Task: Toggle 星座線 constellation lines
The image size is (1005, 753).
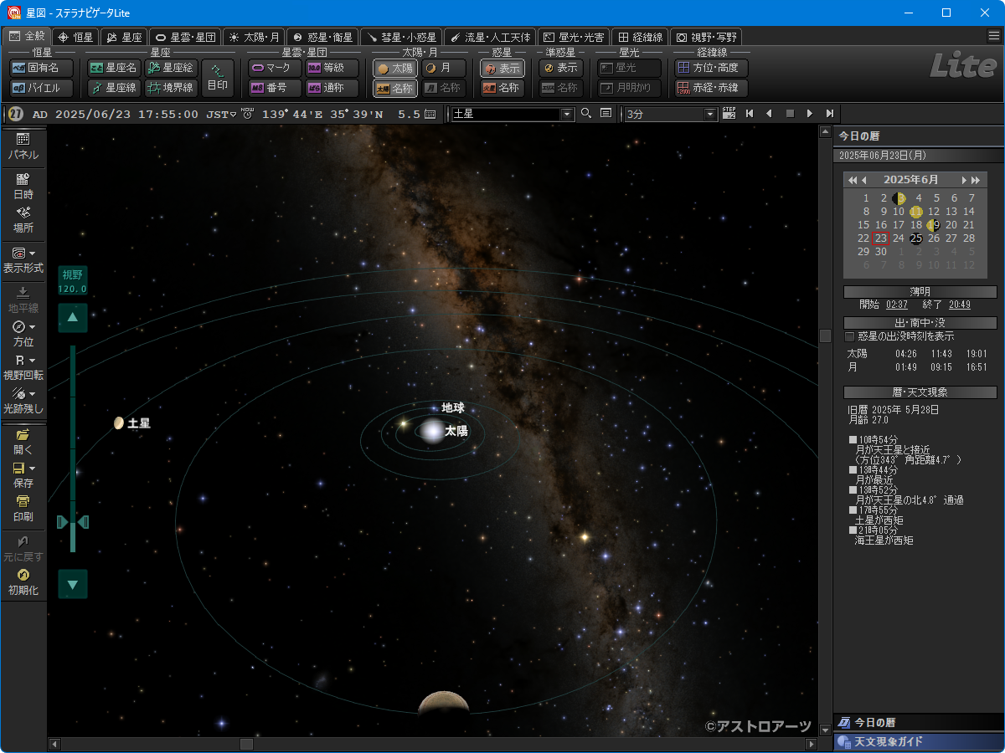Action: point(113,88)
